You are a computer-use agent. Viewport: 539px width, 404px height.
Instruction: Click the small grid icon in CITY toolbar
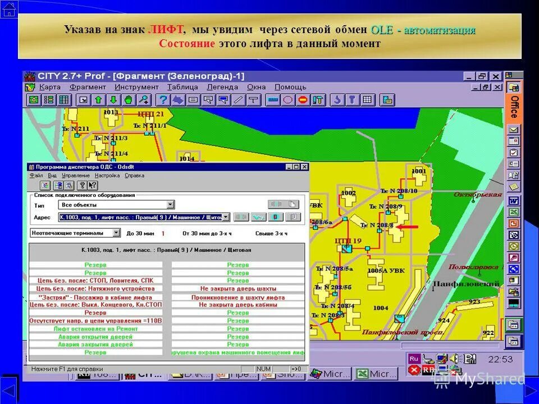367,100
